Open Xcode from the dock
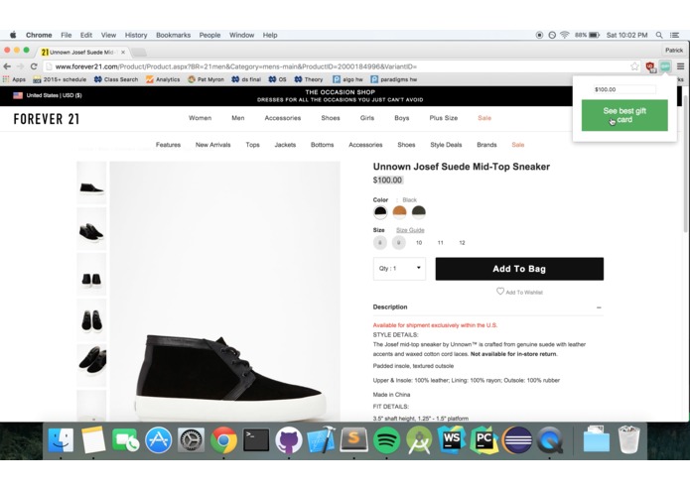 (322, 439)
